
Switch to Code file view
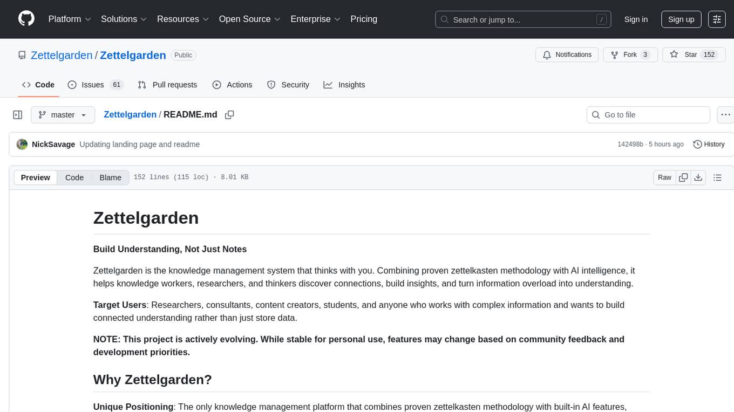[x=74, y=177]
